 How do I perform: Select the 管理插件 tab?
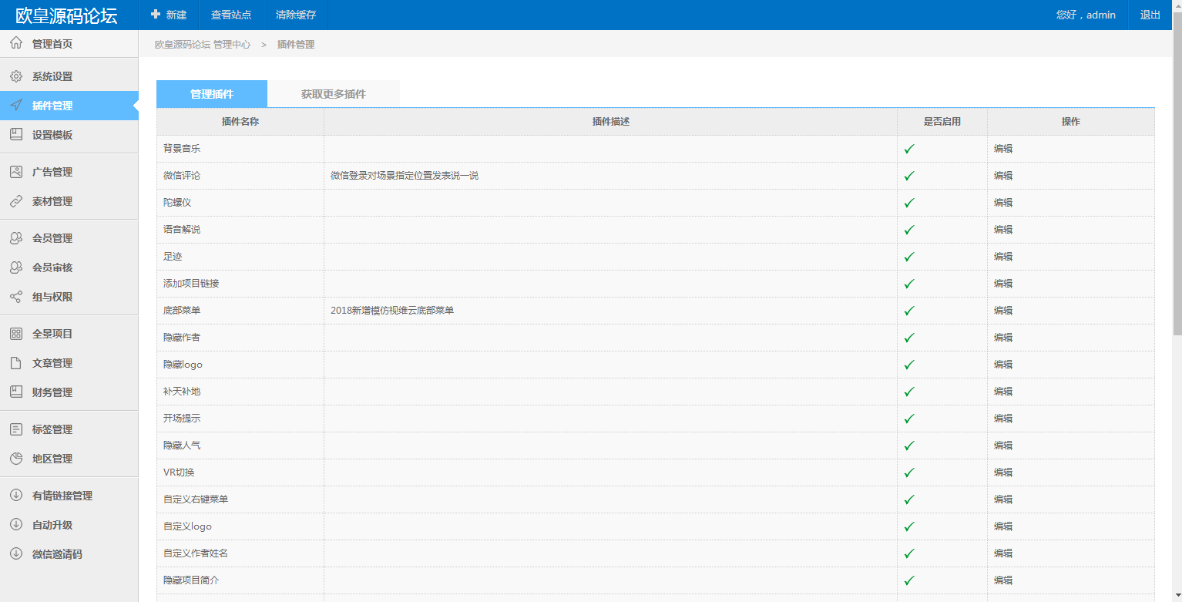(211, 93)
